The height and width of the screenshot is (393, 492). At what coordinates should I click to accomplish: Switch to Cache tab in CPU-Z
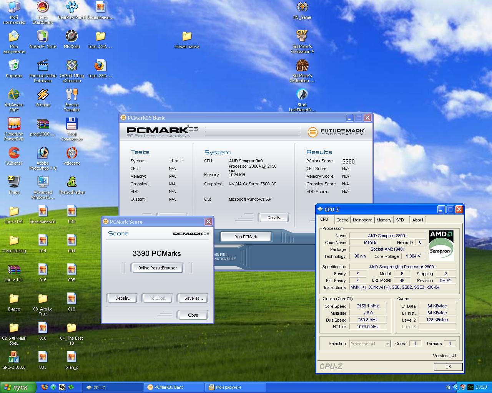pyautogui.click(x=342, y=220)
